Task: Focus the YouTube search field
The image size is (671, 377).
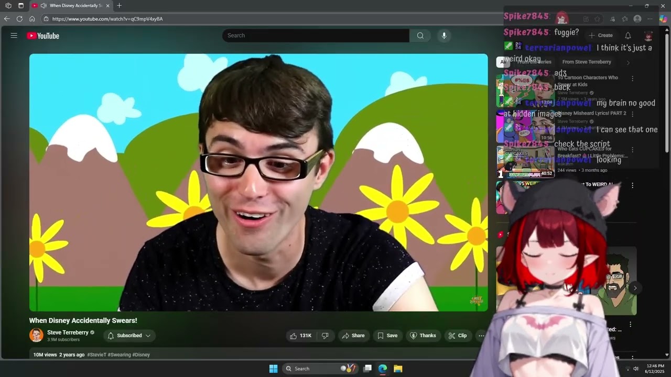Action: pyautogui.click(x=316, y=36)
